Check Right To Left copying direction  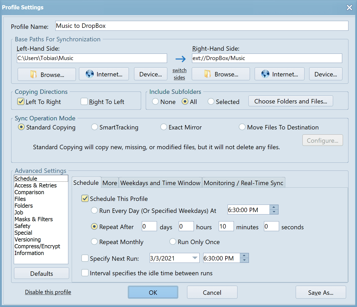[84, 101]
